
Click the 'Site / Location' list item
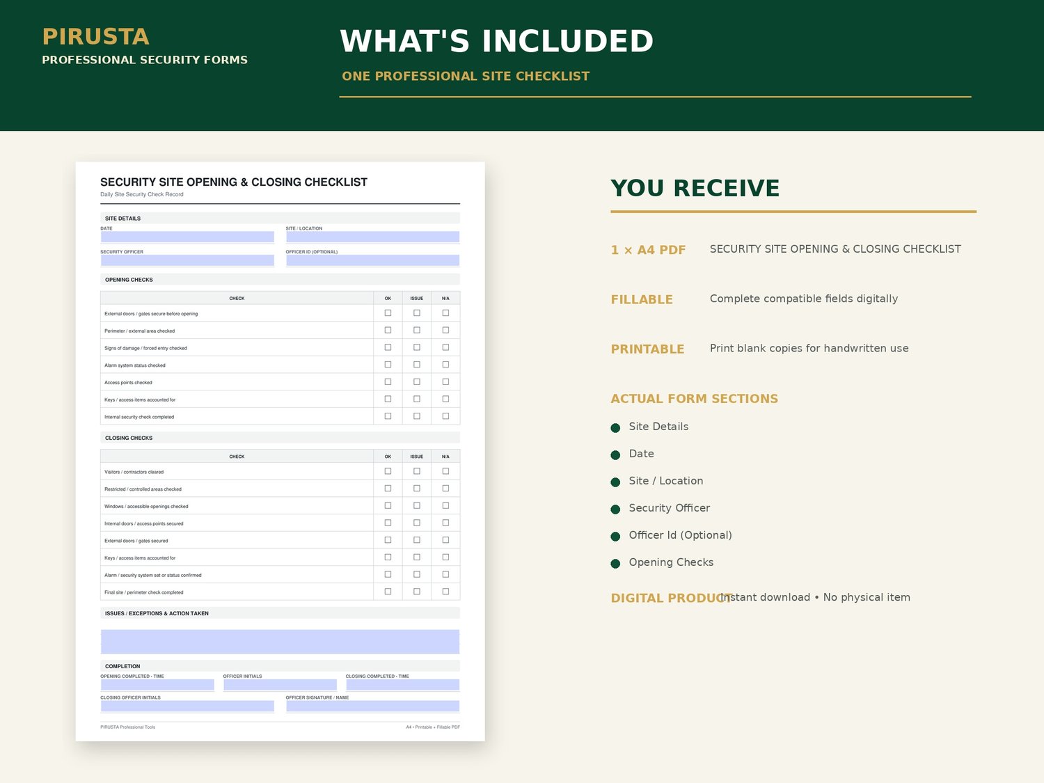(666, 481)
